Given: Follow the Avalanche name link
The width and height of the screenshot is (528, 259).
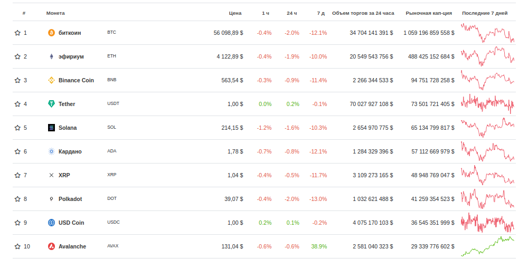Looking at the screenshot, I should (x=72, y=246).
